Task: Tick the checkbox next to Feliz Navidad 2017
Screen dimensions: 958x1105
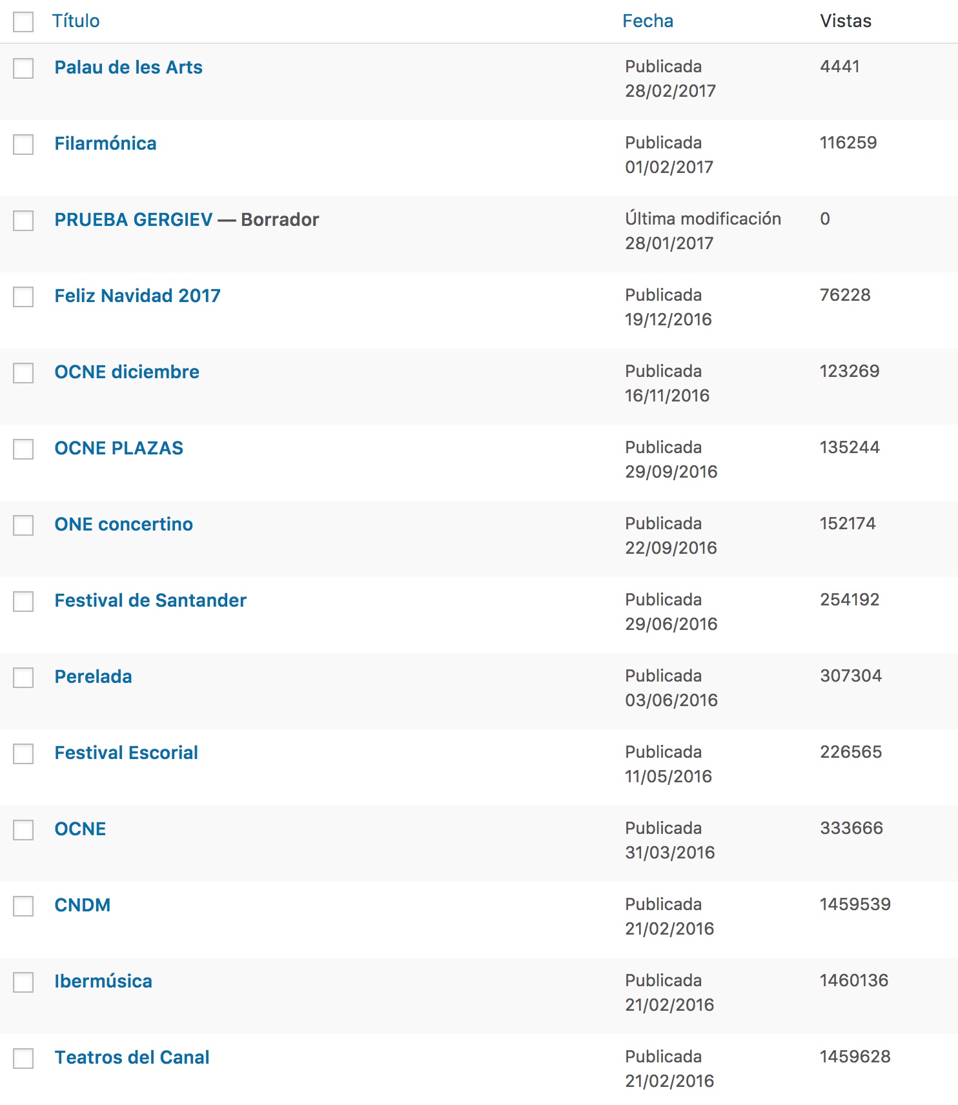Action: [23, 297]
